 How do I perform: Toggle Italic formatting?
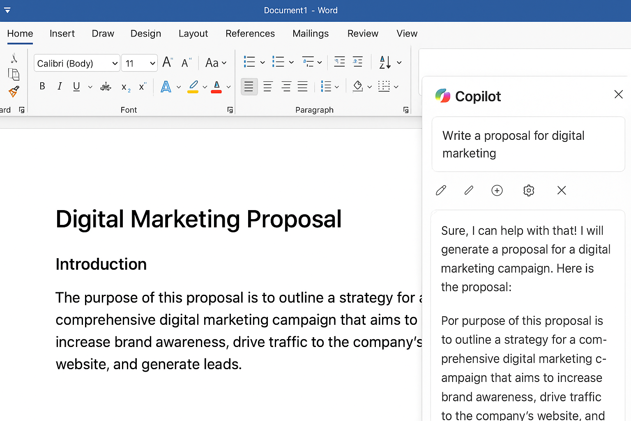60,86
